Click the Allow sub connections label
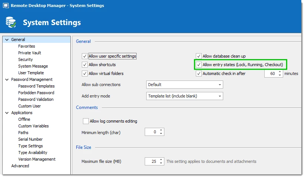Viewport: 305px width, 178px height. pos(101,85)
